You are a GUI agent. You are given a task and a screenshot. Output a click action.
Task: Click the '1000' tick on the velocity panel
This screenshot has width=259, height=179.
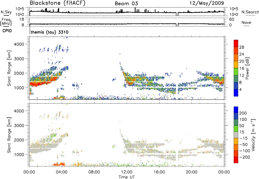pyautogui.click(x=19, y=154)
